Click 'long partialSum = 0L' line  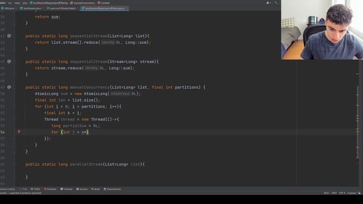tap(75, 126)
